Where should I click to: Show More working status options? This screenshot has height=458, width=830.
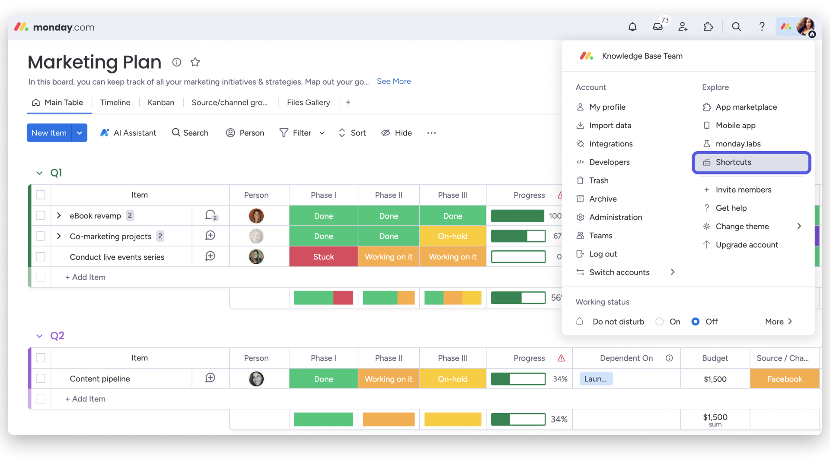click(779, 322)
